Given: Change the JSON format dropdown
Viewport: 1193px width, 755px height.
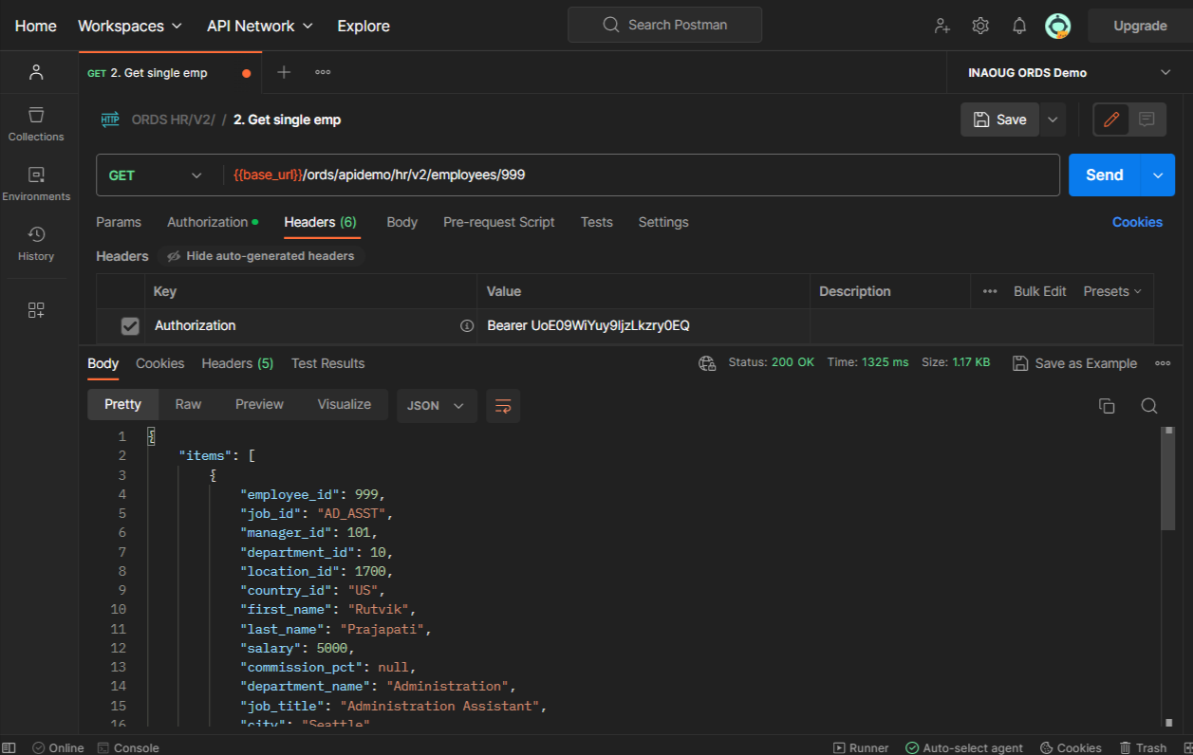Looking at the screenshot, I should 437,405.
